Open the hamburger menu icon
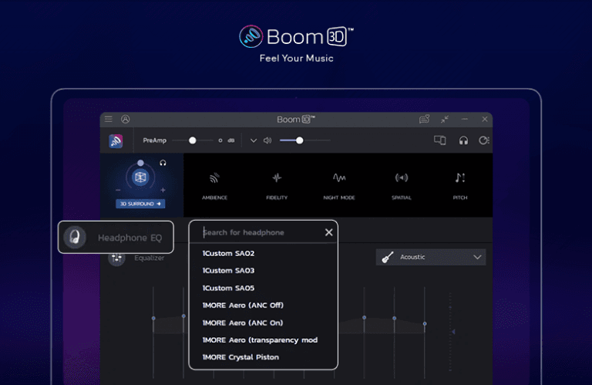Screen dimensions: 592x385 (x=109, y=119)
